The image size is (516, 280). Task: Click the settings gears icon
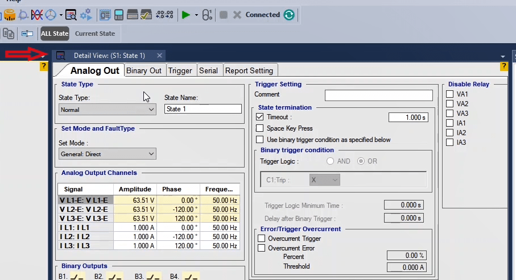tap(86, 15)
